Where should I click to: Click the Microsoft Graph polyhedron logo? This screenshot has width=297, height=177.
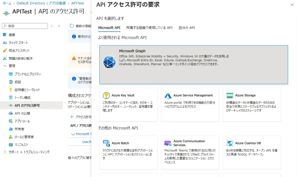(109, 62)
